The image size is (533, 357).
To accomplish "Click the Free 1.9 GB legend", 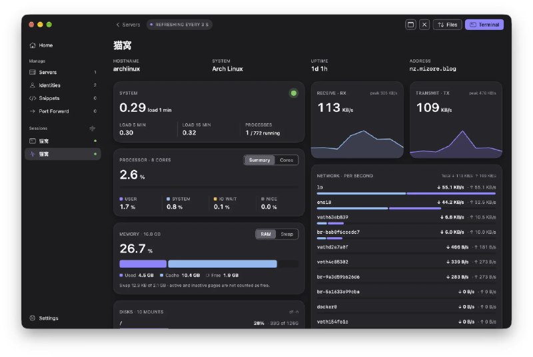I will (222, 276).
